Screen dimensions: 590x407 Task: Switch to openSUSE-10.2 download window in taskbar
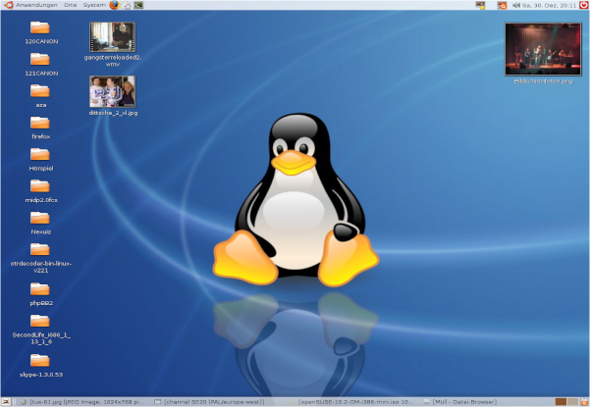click(x=349, y=402)
